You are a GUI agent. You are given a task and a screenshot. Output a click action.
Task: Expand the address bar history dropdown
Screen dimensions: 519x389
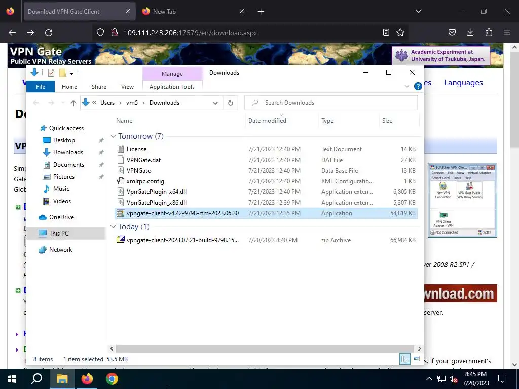pyautogui.click(x=215, y=103)
